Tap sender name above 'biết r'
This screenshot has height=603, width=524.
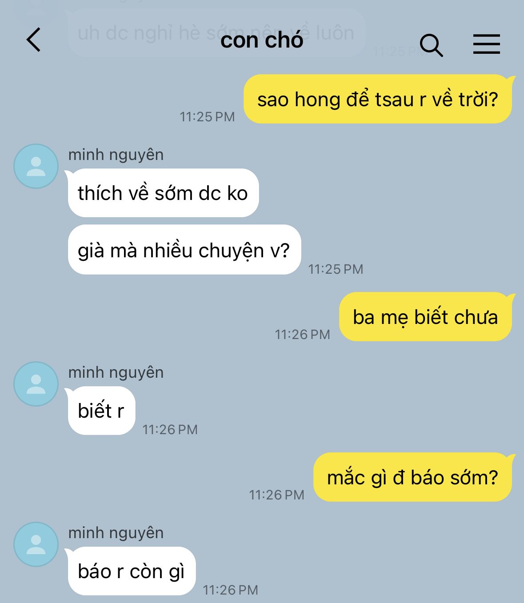pyautogui.click(x=116, y=372)
